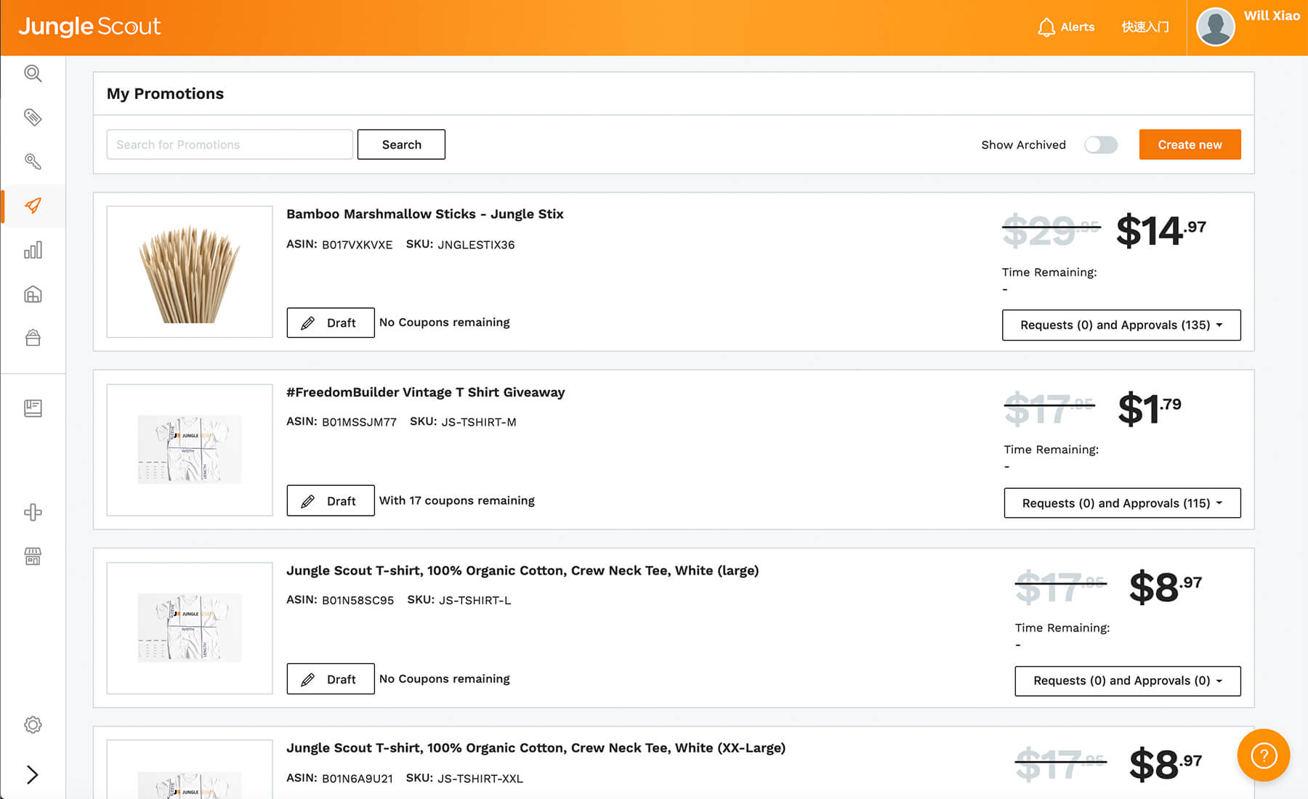Edit the #FreedomBuilder Vintage T Shirt Draft

point(331,500)
